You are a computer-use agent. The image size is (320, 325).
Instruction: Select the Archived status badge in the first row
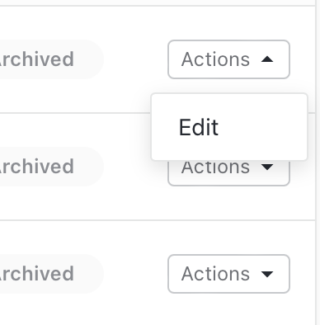point(51,59)
